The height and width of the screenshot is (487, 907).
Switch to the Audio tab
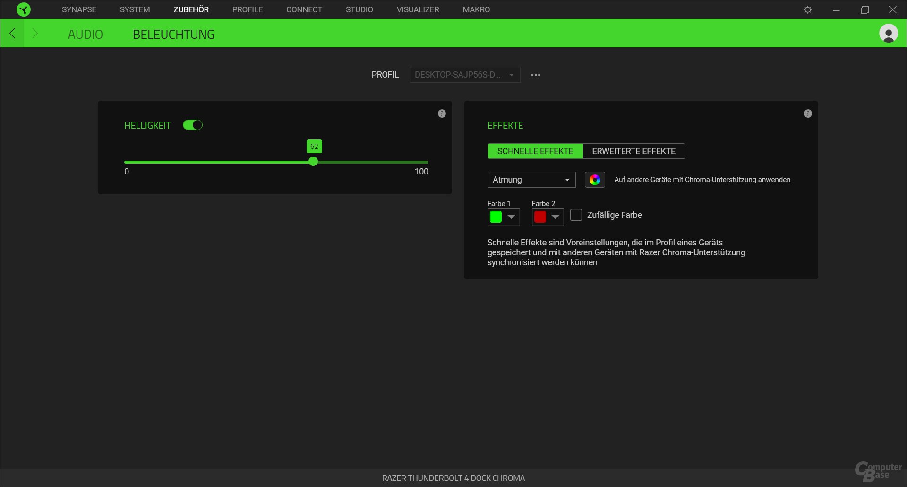[x=86, y=34]
